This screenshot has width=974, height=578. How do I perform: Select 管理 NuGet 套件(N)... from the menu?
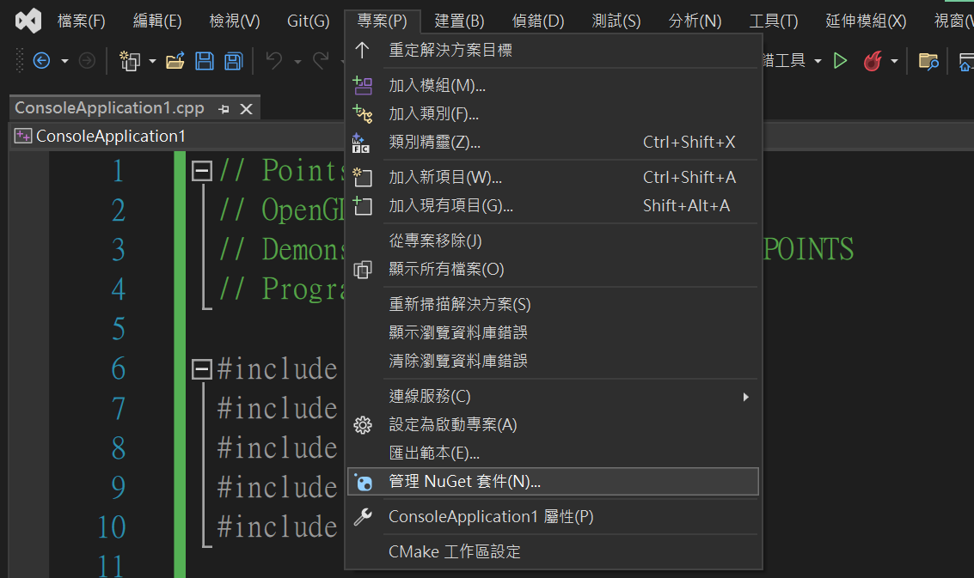click(464, 482)
